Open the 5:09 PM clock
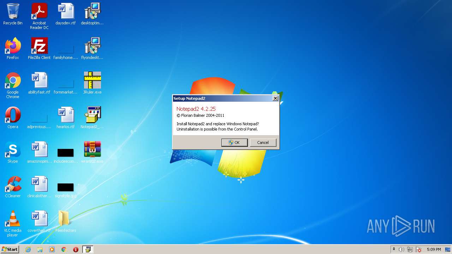 click(x=434, y=249)
